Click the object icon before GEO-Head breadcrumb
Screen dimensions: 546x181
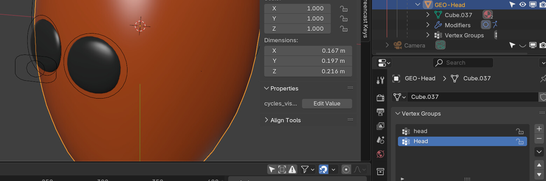point(396,78)
